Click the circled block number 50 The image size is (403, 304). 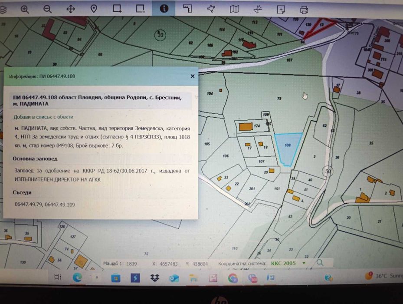pyautogui.click(x=328, y=171)
